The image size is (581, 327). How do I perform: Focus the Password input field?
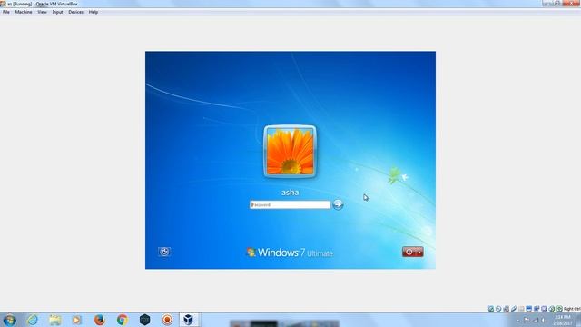coord(290,204)
